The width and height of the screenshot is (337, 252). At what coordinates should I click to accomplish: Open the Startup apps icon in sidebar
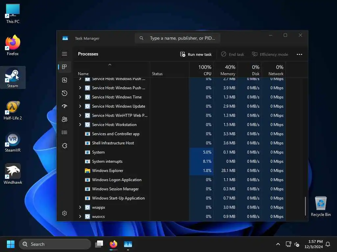[65, 106]
